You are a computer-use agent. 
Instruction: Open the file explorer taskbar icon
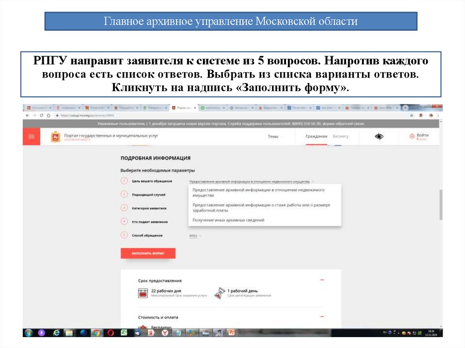(x=69, y=333)
